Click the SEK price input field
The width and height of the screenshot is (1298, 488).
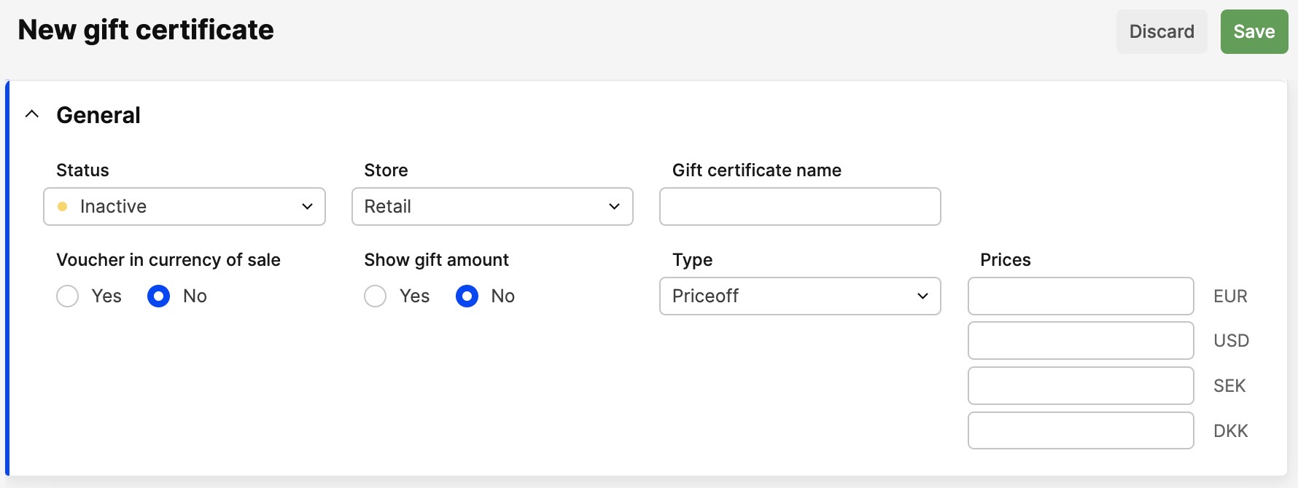pos(1080,386)
